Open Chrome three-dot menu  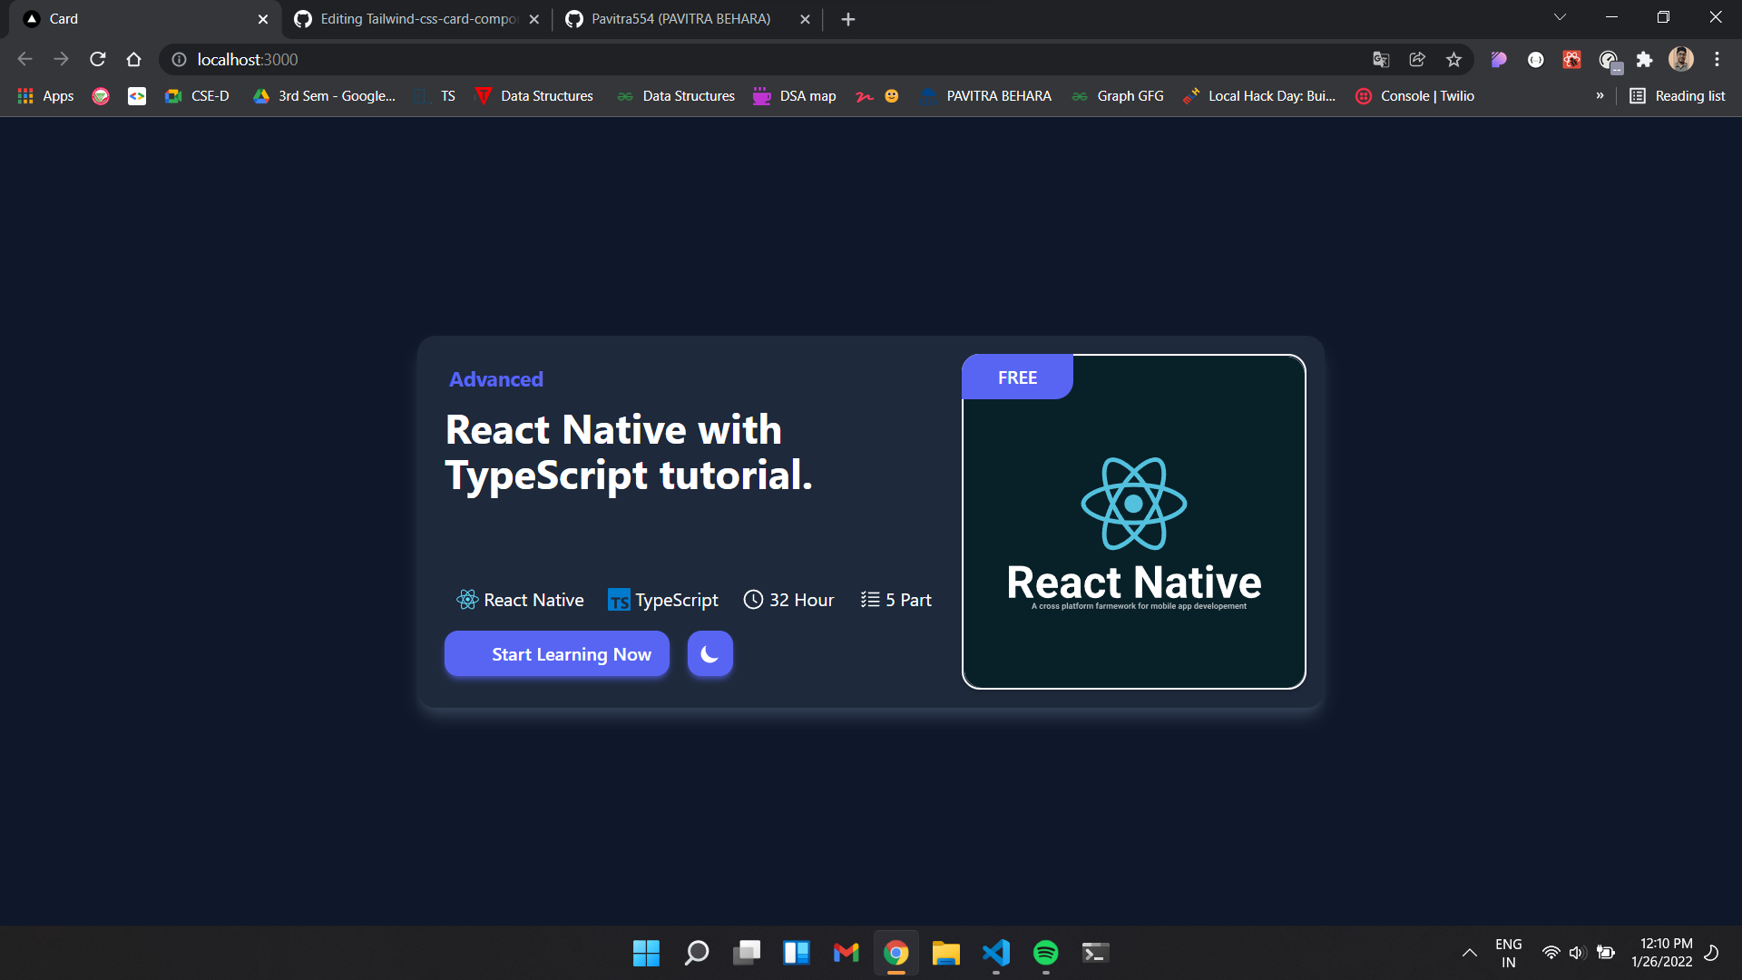(x=1717, y=60)
